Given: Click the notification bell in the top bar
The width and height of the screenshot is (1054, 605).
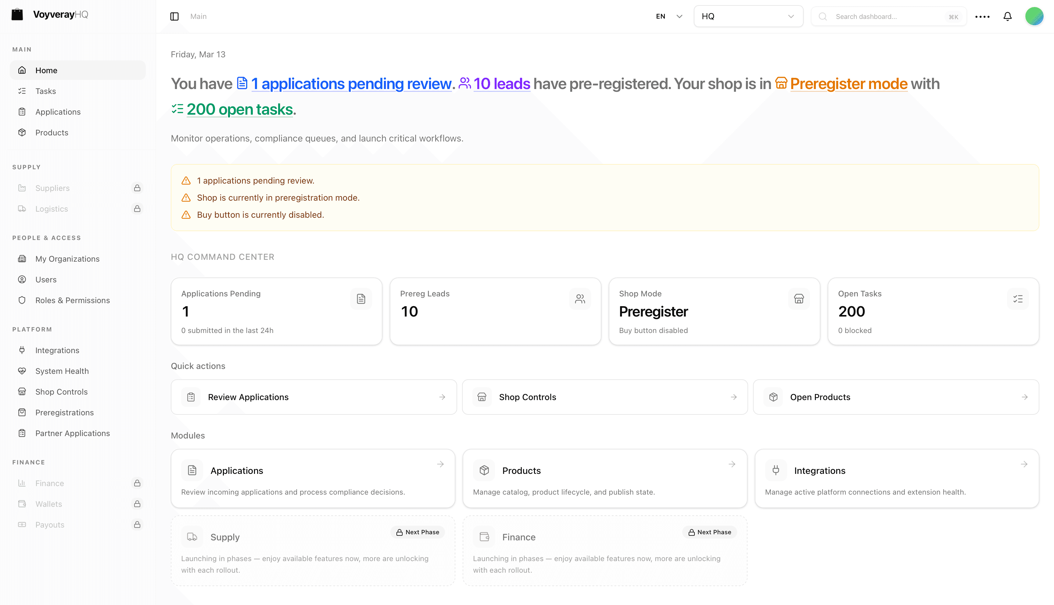Looking at the screenshot, I should click(1007, 16).
